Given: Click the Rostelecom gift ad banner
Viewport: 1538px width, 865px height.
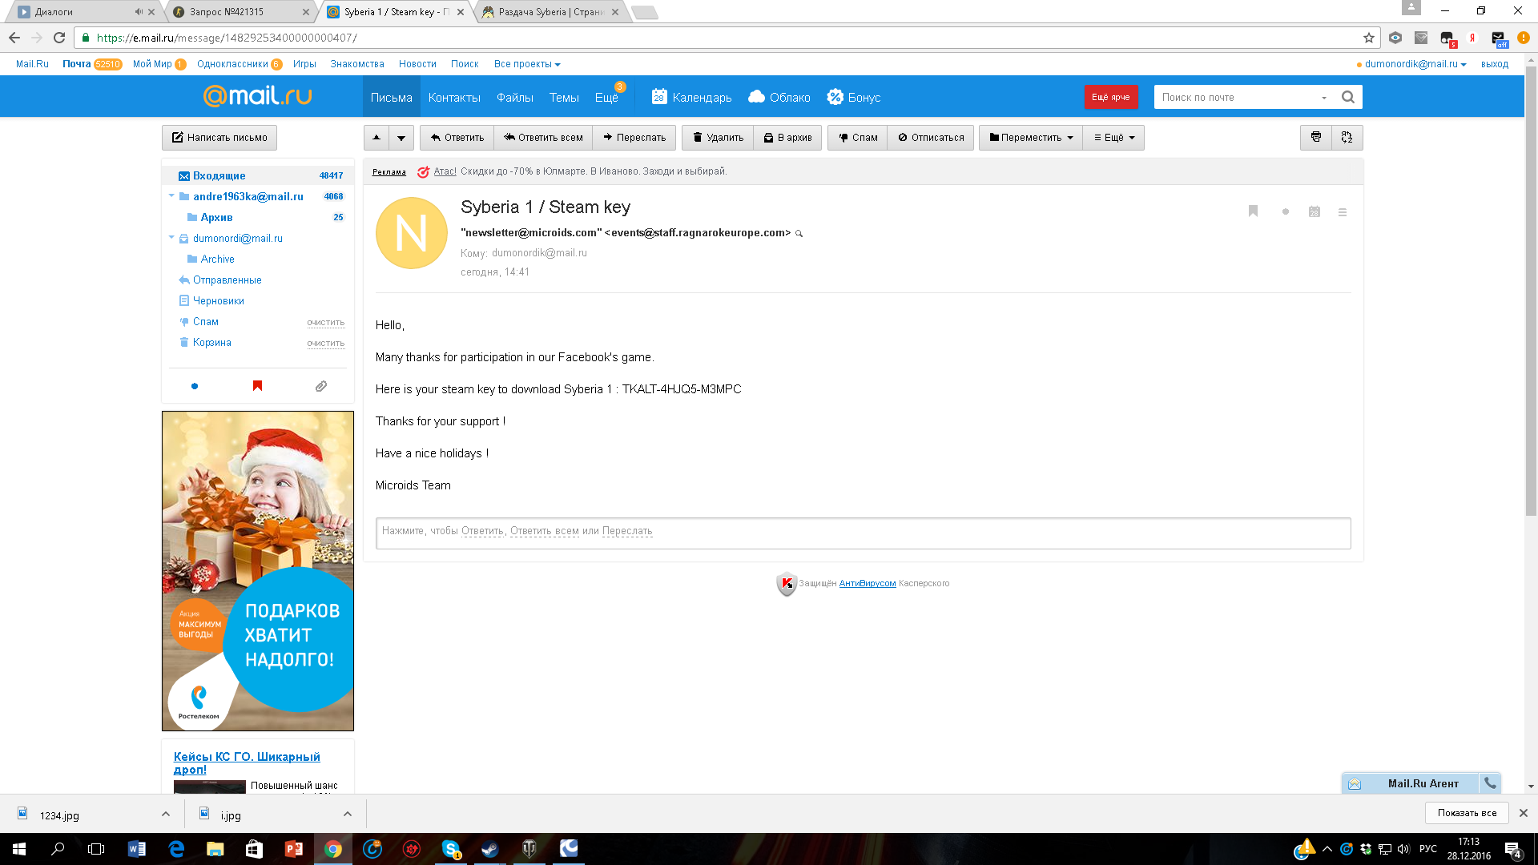Looking at the screenshot, I should pyautogui.click(x=258, y=571).
